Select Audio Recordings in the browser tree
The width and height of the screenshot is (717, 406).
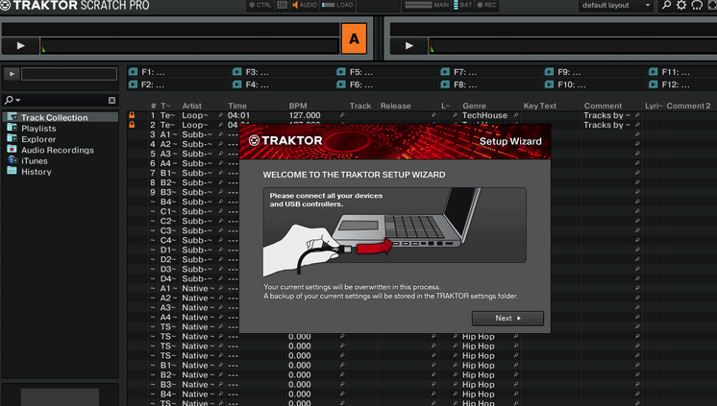[x=57, y=151]
